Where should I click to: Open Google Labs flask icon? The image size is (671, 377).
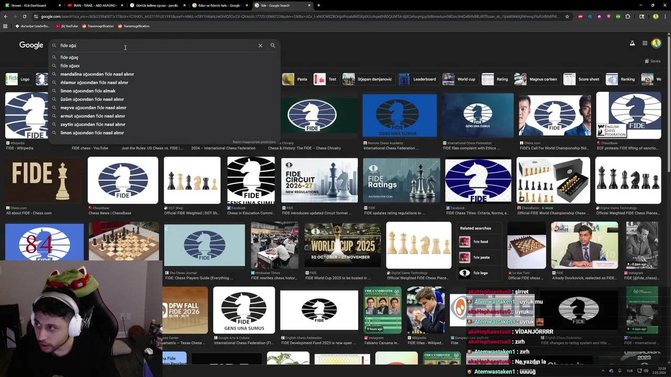[632, 43]
